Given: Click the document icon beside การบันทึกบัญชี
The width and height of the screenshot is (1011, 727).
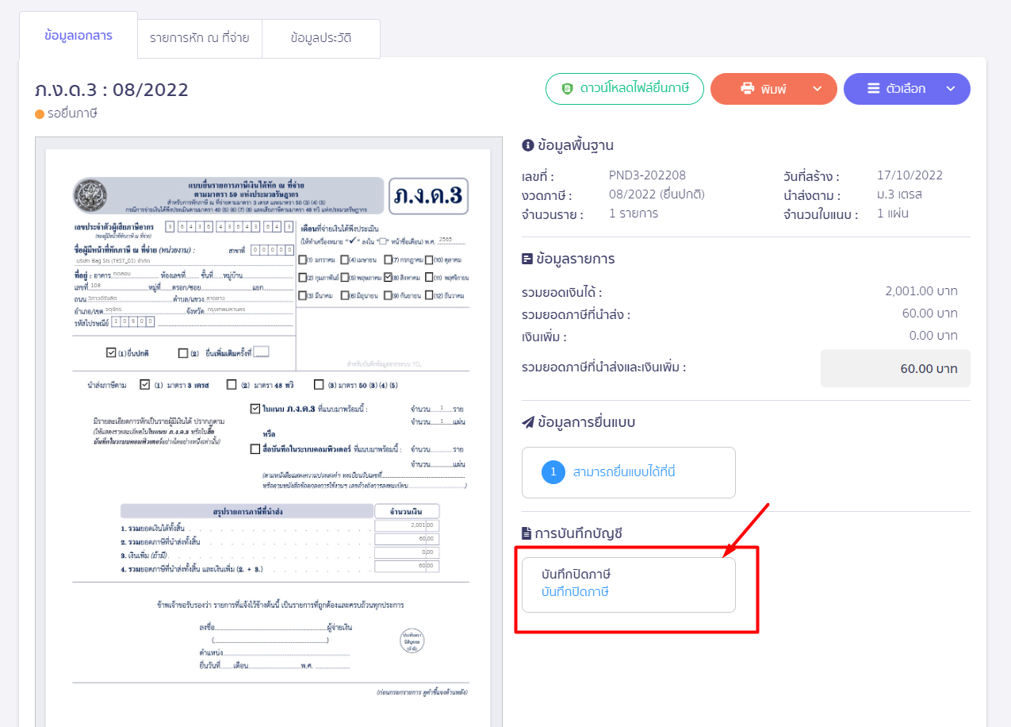Looking at the screenshot, I should 527,533.
